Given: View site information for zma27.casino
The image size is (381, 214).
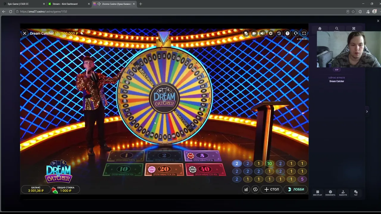Looking at the screenshot, I should [x=17, y=12].
